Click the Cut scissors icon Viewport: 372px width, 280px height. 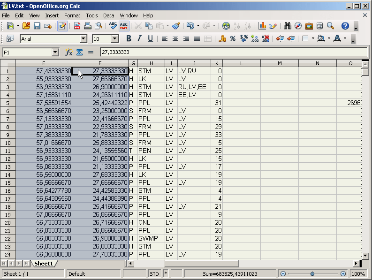(x=138, y=26)
